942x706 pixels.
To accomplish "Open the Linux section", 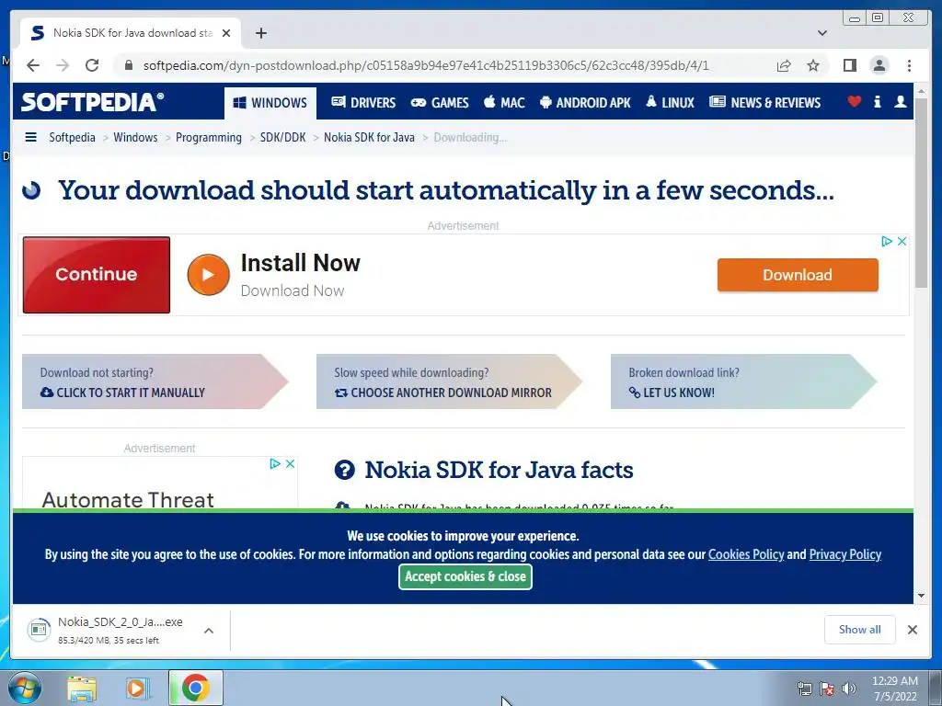I will click(670, 103).
